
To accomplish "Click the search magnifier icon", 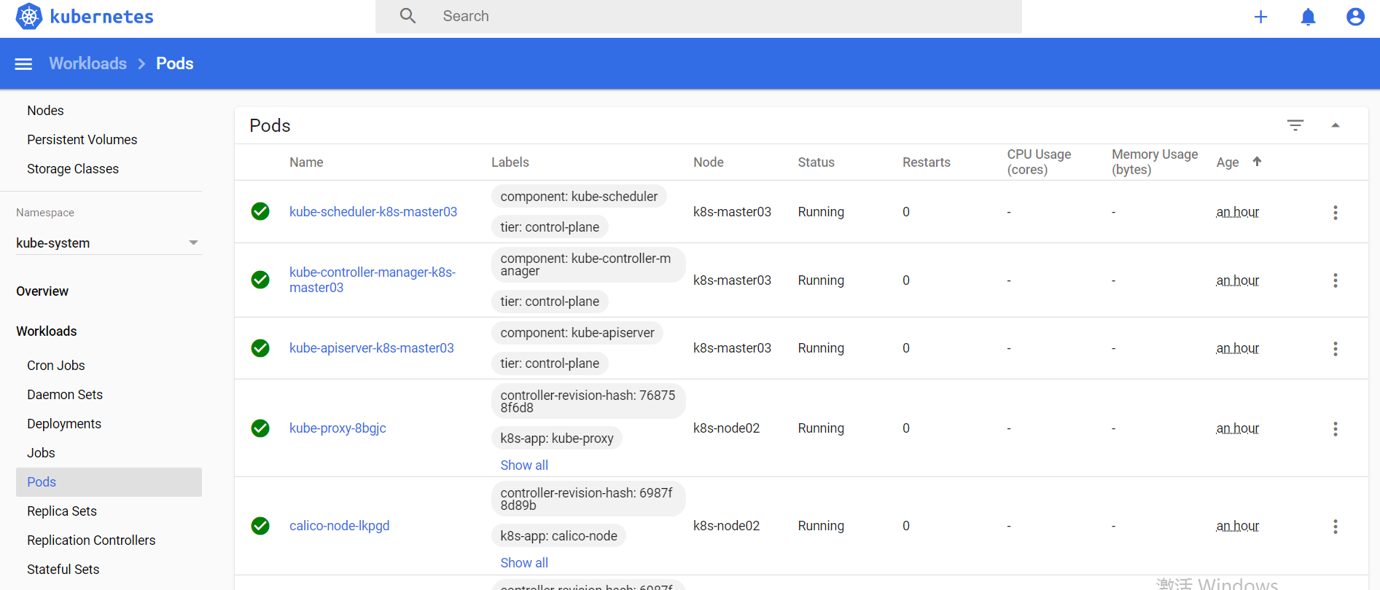I will click(408, 16).
